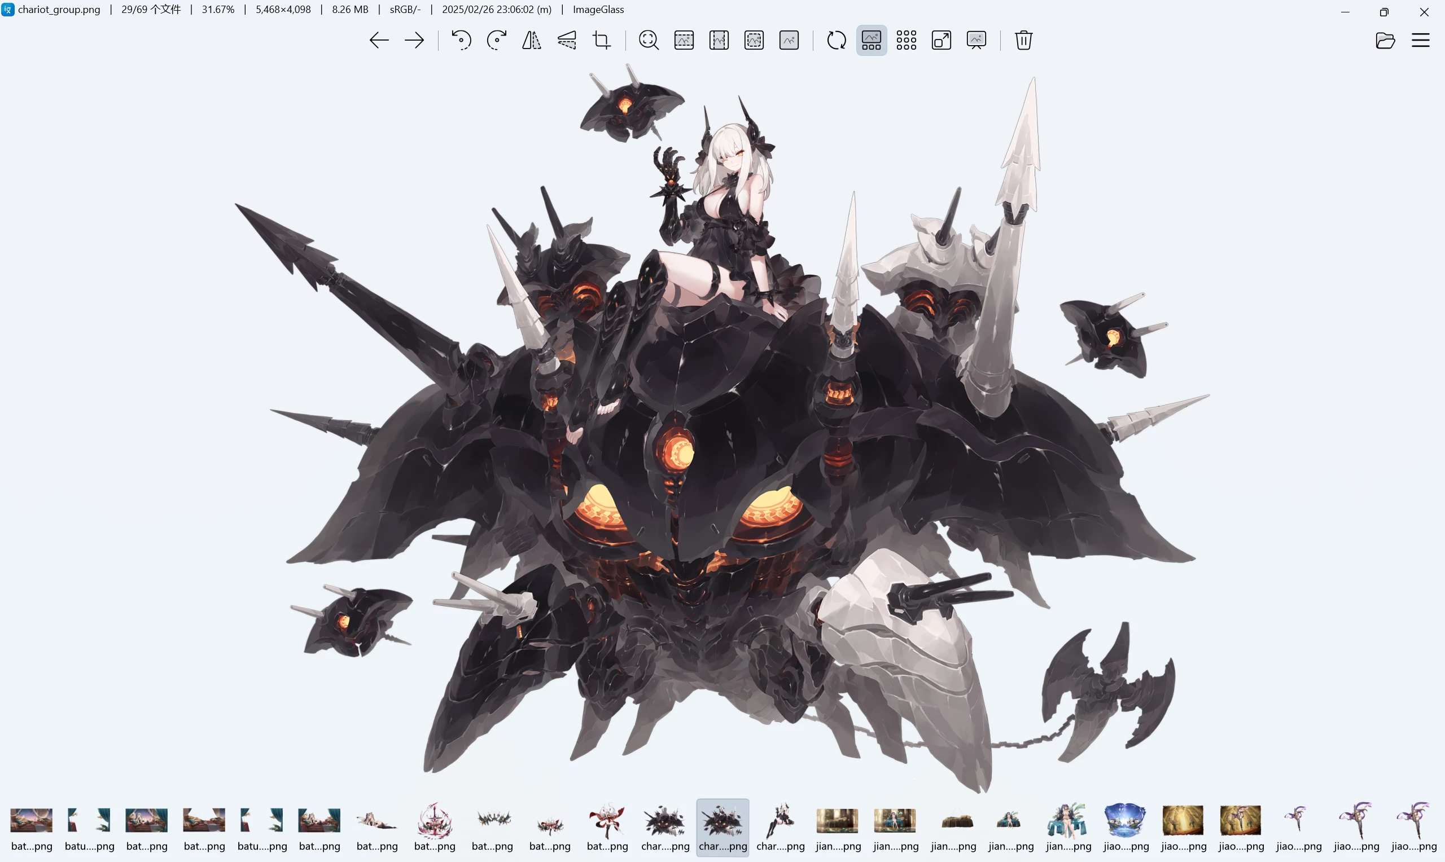Go to the next image
The image size is (1445, 862).
[x=414, y=40]
